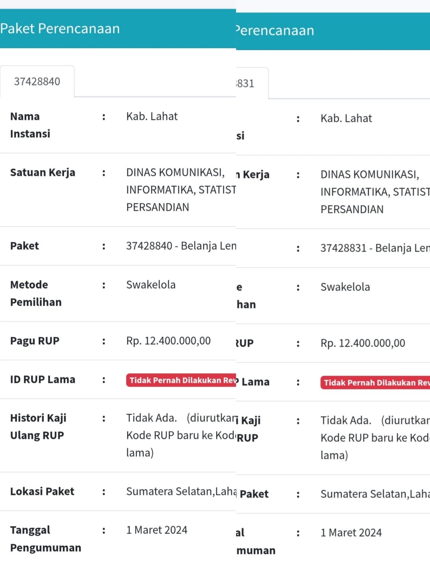
Task: Click the Paket Perencanaan header title
Action: pyautogui.click(x=60, y=29)
